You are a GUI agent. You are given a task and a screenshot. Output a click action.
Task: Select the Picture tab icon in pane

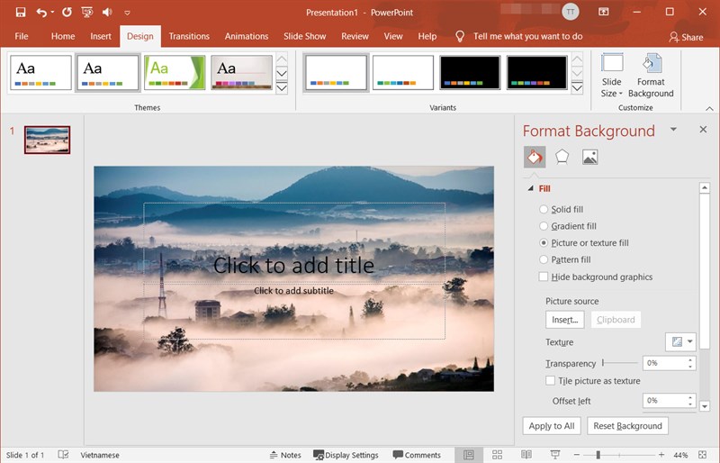(589, 158)
